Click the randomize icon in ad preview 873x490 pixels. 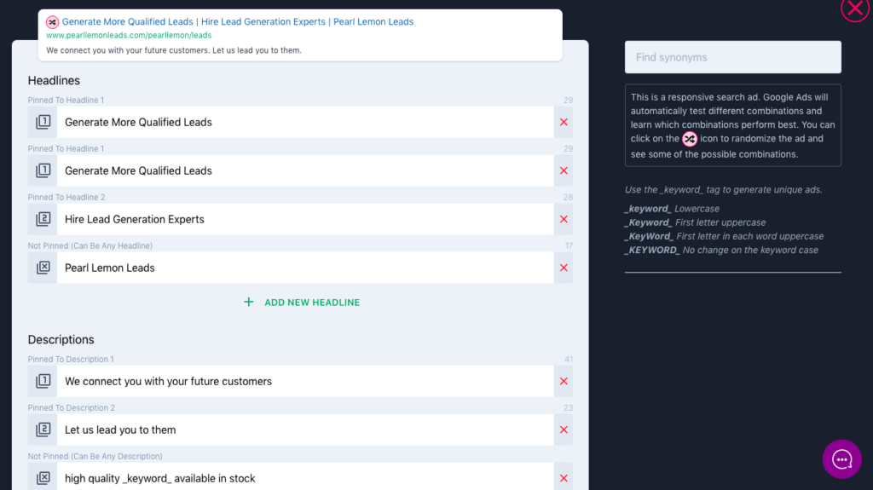click(52, 22)
